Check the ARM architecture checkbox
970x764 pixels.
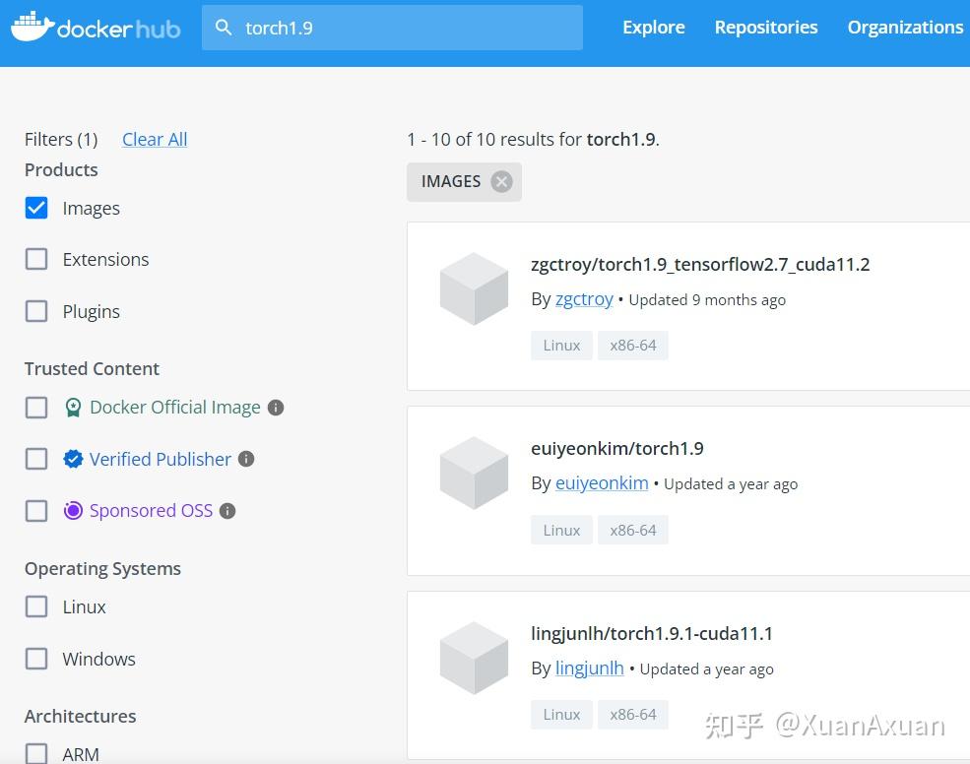click(36, 753)
